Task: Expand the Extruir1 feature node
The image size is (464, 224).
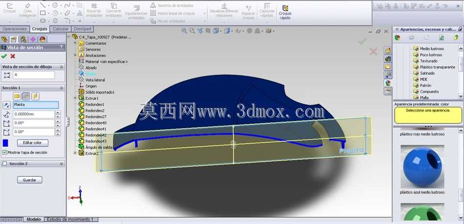Action: tap(75, 98)
